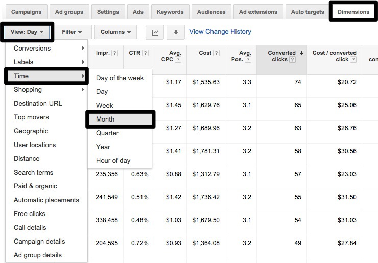Choose Year in the Time submenu
The width and height of the screenshot is (378, 263).
(120, 147)
